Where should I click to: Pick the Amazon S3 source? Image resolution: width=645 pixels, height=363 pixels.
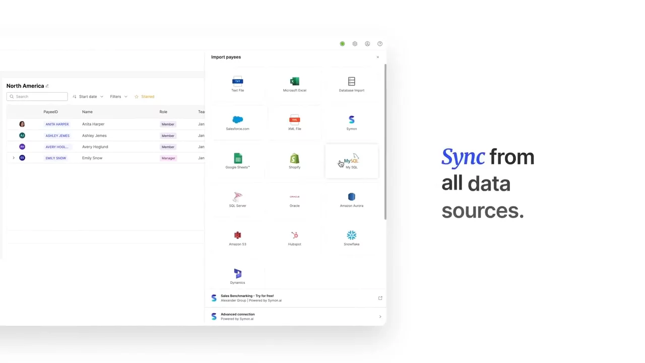point(237,238)
